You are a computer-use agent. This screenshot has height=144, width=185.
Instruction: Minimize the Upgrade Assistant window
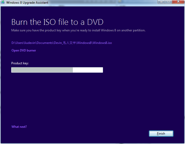[x=161, y=2]
